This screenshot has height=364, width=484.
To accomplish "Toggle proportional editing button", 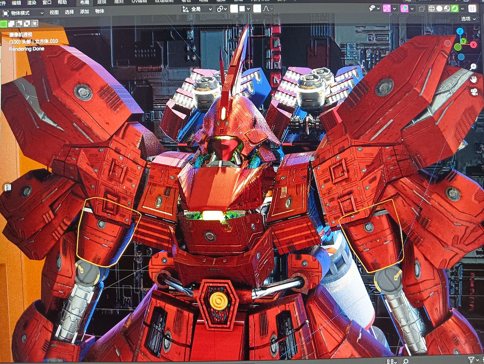I will [x=257, y=8].
